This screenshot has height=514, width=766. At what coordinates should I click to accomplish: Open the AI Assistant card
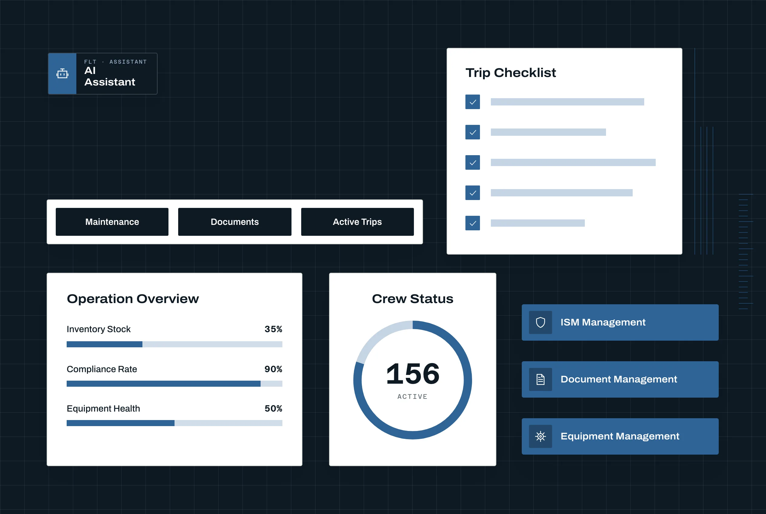103,74
